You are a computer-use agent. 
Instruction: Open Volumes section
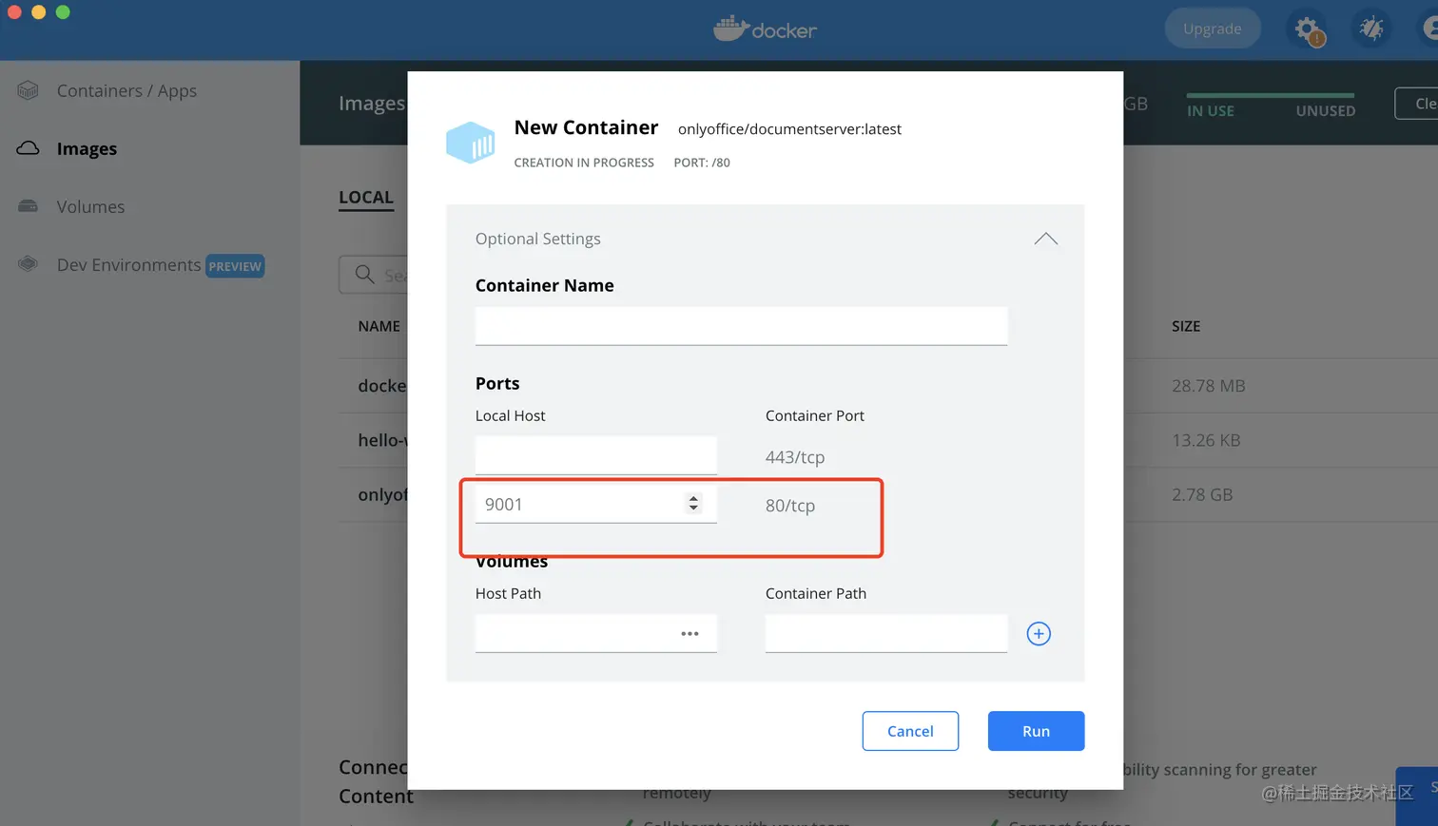click(x=90, y=206)
